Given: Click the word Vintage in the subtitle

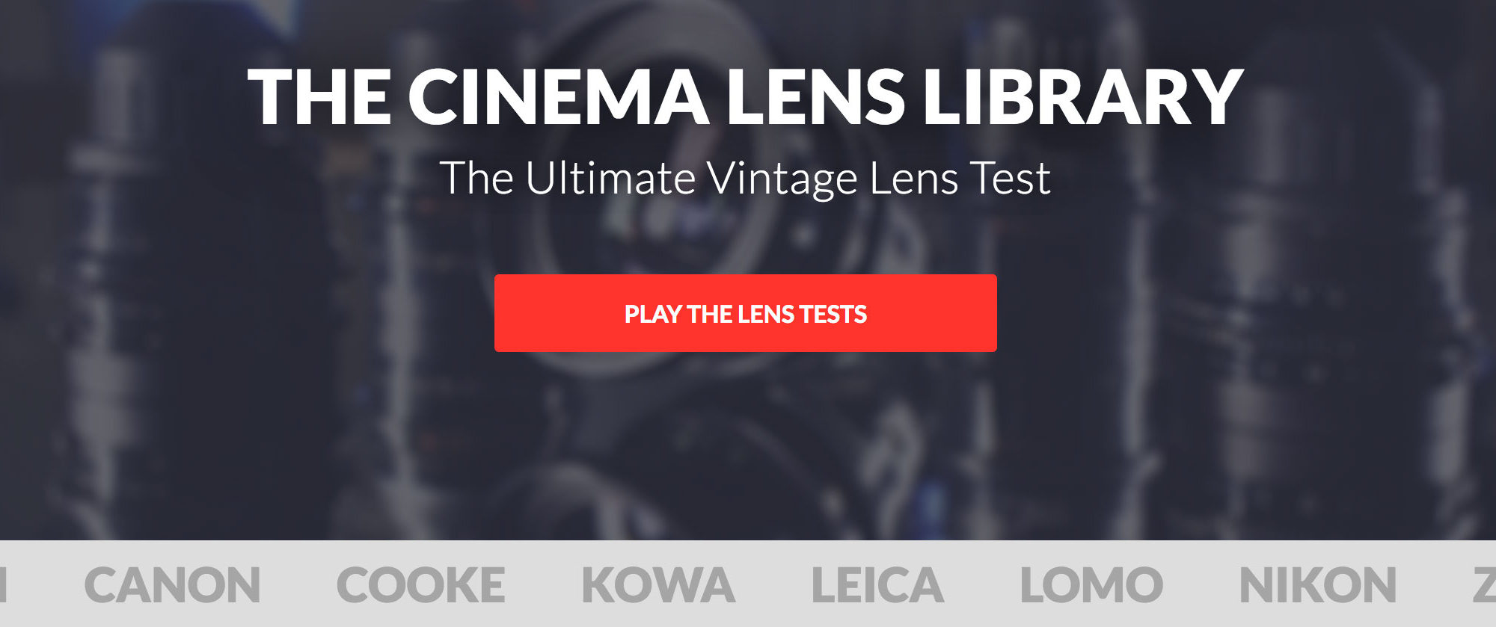Looking at the screenshot, I should coord(782,179).
